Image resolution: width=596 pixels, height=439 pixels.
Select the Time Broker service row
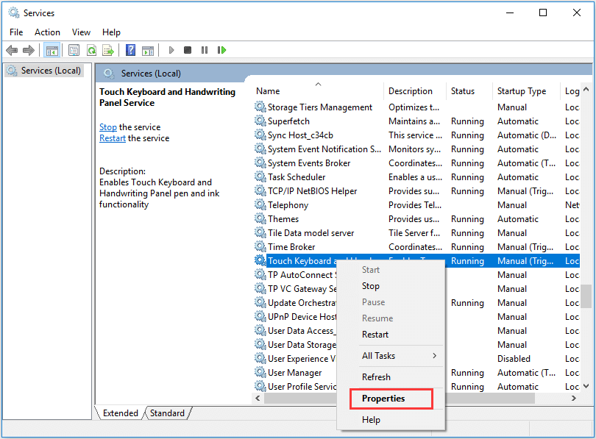[x=416, y=247]
